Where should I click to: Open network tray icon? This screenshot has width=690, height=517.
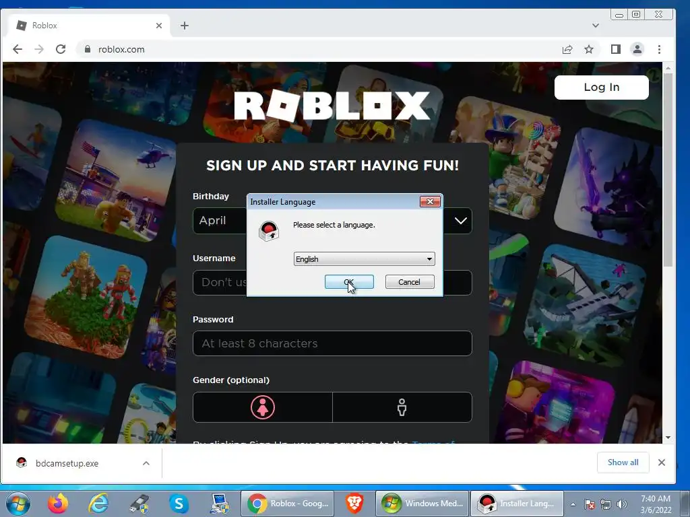pyautogui.click(x=606, y=504)
